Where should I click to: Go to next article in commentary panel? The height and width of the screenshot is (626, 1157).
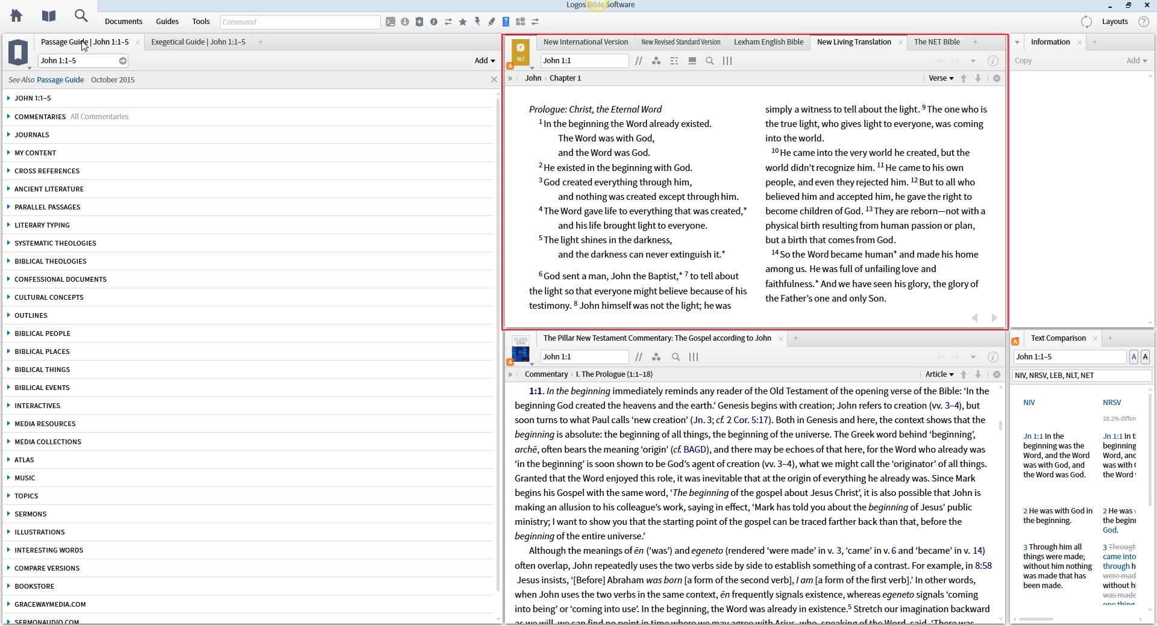[978, 374]
